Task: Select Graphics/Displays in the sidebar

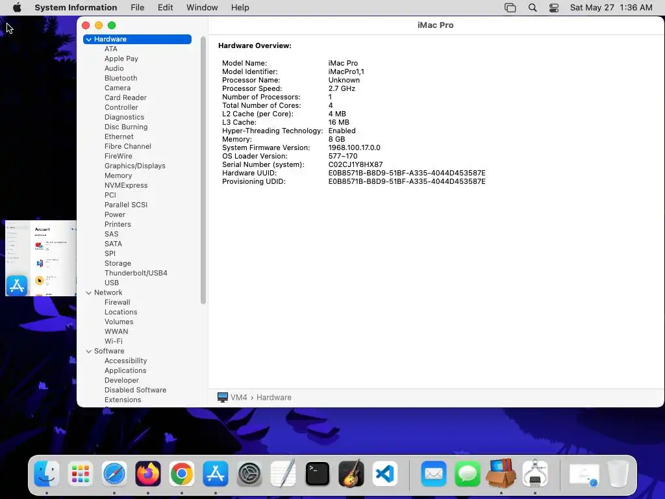Action: (135, 166)
